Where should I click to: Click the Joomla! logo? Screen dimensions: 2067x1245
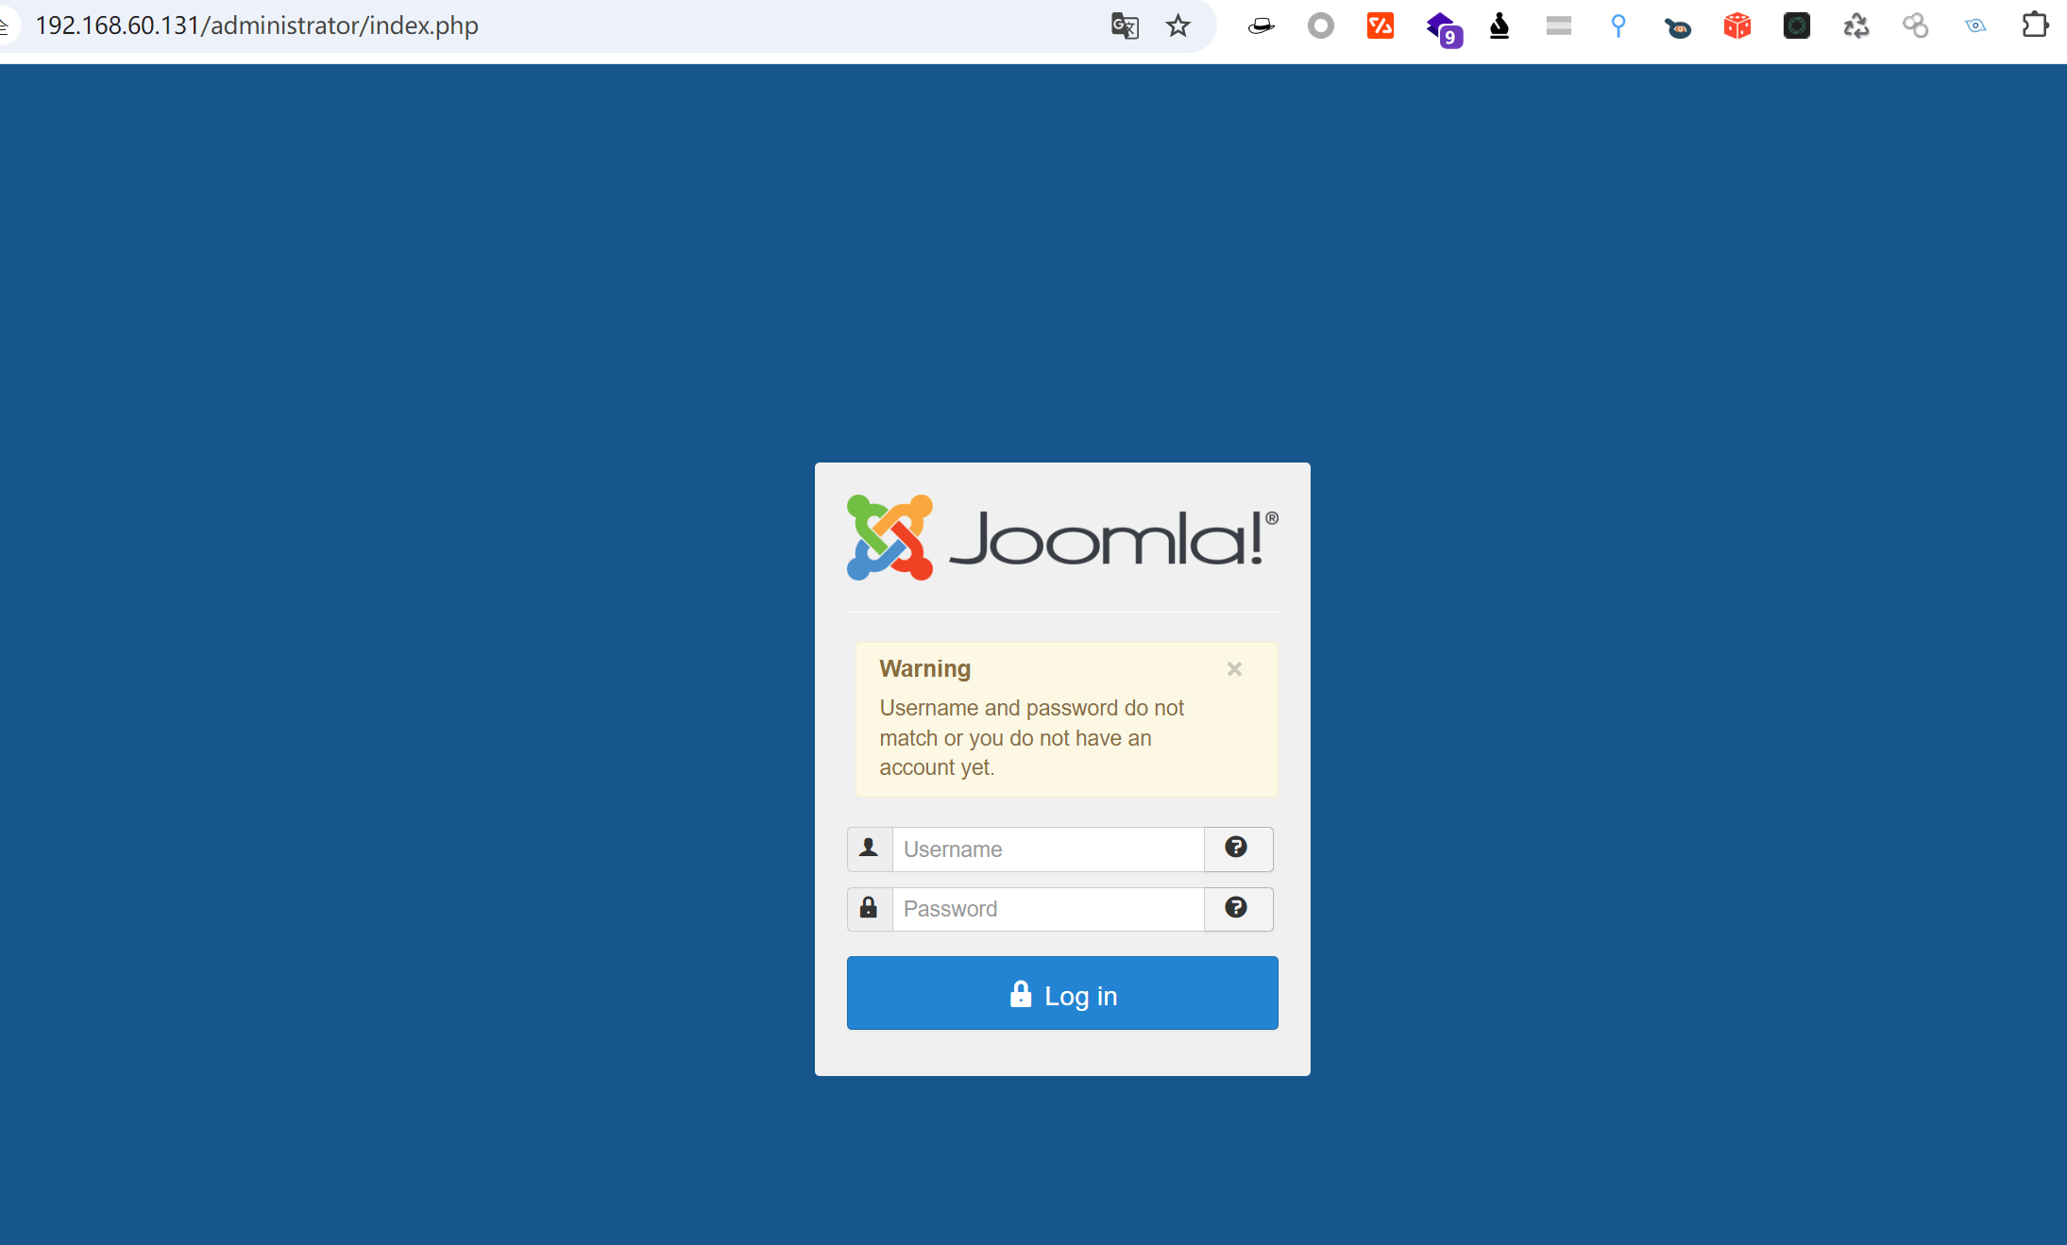pyautogui.click(x=1062, y=538)
